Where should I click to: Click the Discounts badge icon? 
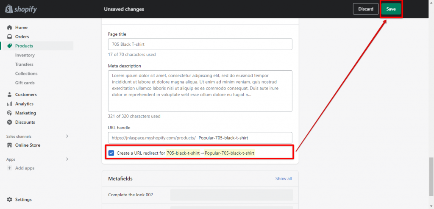pyautogui.click(x=9, y=123)
